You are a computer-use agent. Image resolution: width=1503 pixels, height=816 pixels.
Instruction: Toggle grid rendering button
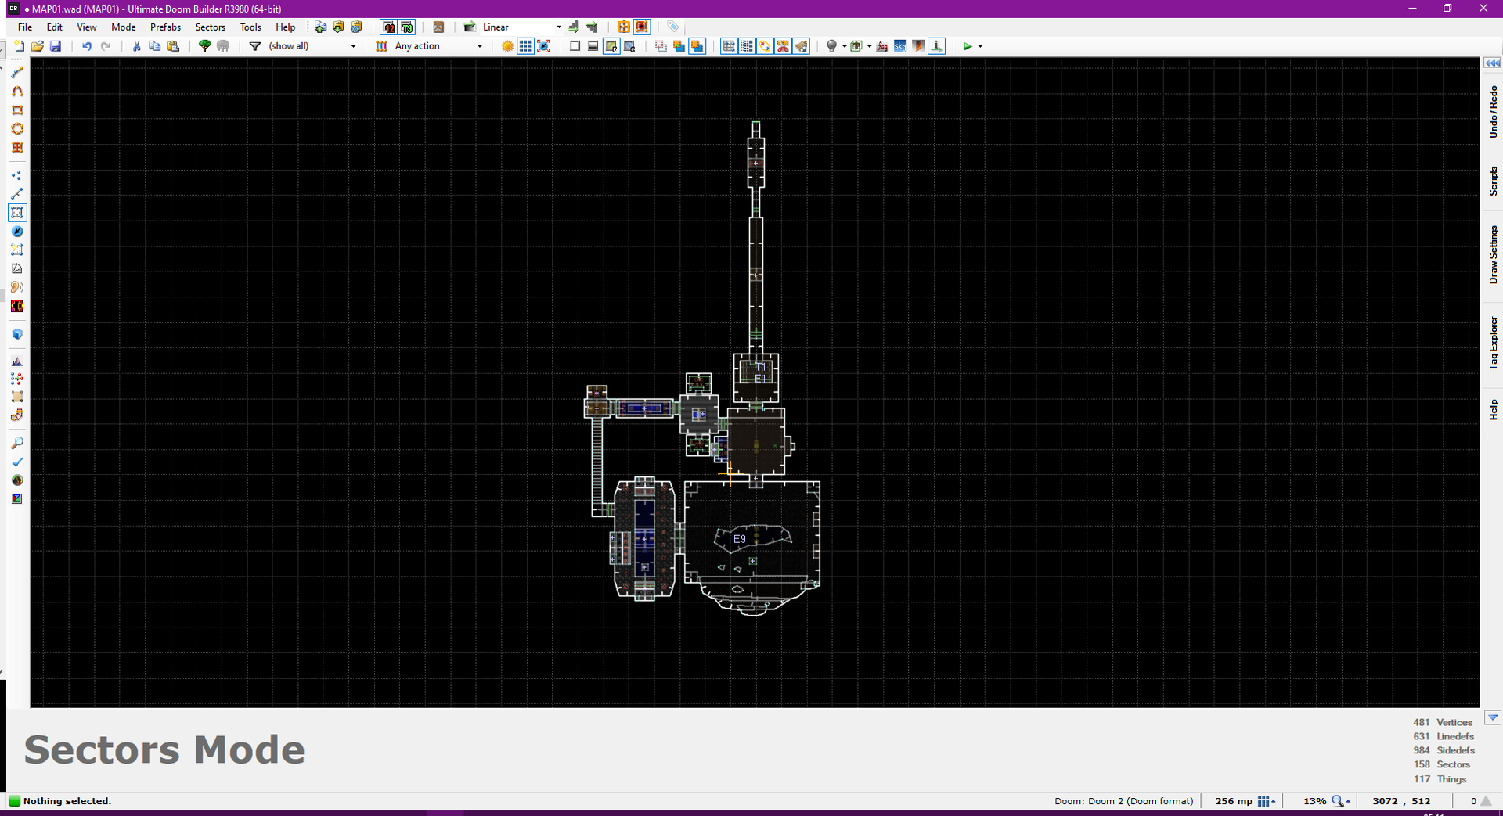click(x=525, y=46)
